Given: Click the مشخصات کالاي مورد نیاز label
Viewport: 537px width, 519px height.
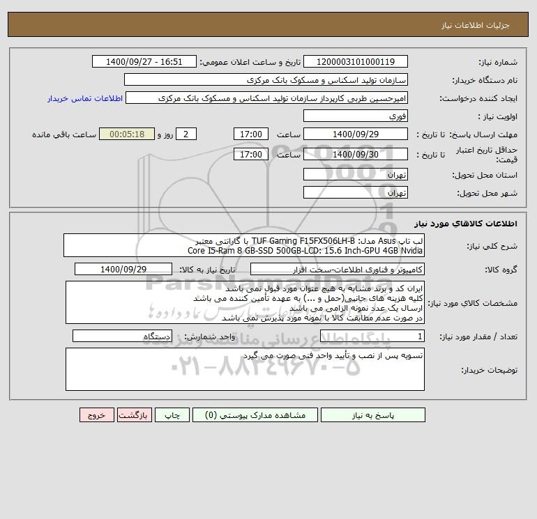Looking at the screenshot, I should [473, 303].
